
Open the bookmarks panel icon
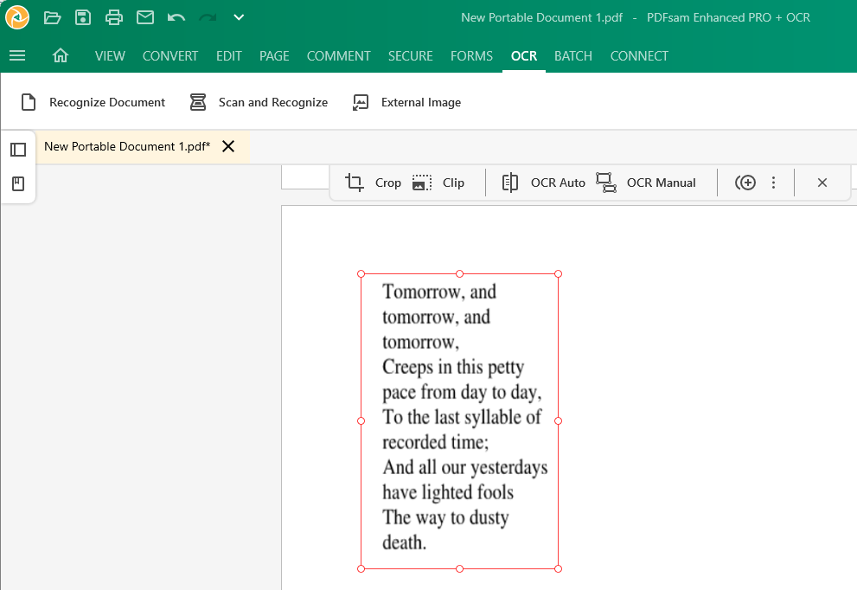pyautogui.click(x=18, y=183)
